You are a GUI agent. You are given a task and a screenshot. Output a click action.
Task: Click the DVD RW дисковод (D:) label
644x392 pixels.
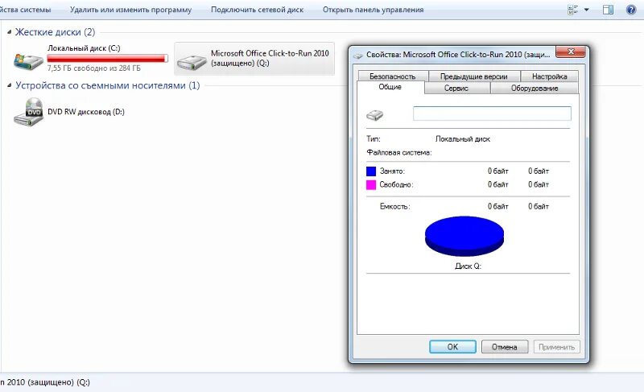pos(86,112)
